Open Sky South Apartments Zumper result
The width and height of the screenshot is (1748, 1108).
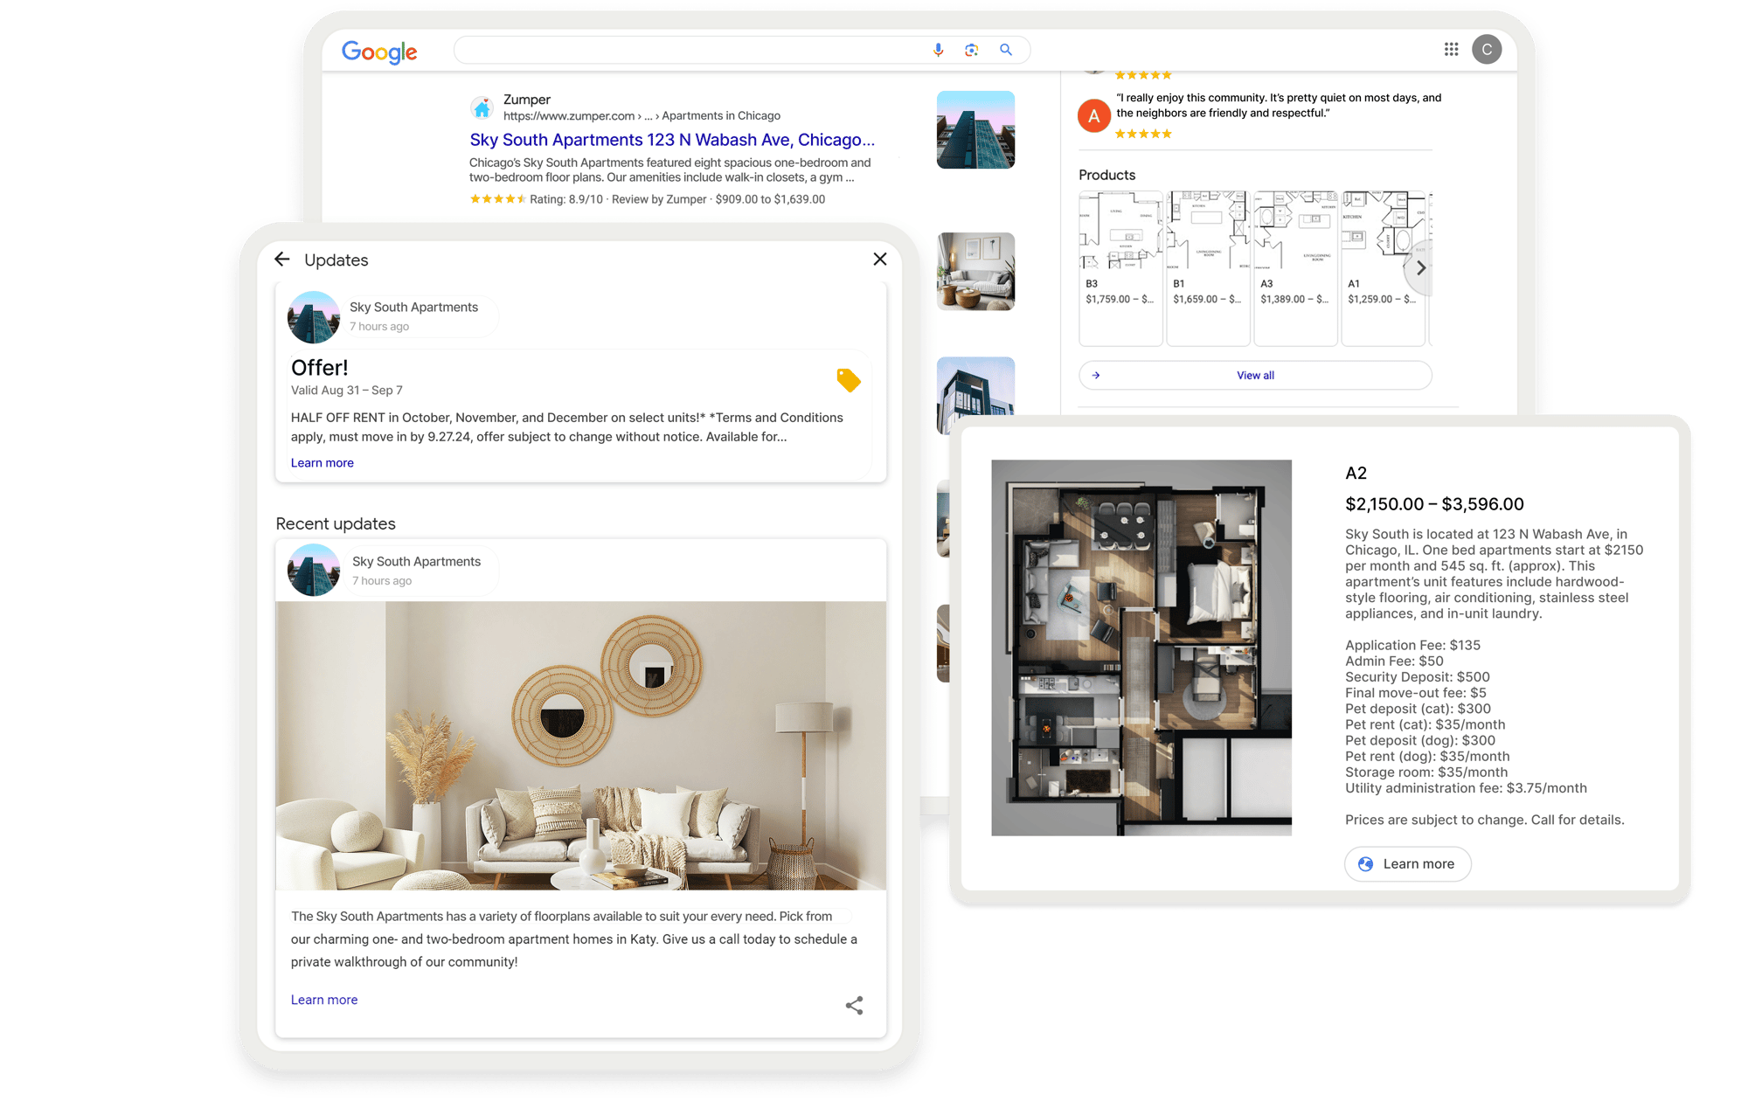click(x=671, y=140)
